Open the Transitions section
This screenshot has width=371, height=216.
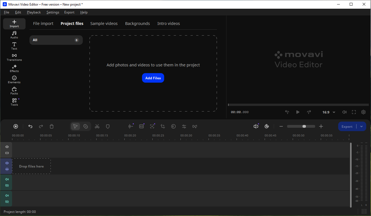point(14,57)
